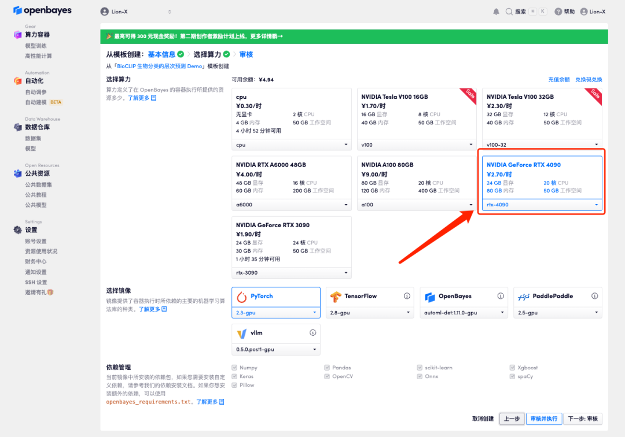
Task: Toggle the OpenCV checkbox
Action: pyautogui.click(x=327, y=376)
